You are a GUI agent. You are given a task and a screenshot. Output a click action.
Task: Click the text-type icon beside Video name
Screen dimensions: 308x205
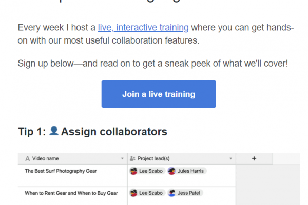tap(28, 158)
